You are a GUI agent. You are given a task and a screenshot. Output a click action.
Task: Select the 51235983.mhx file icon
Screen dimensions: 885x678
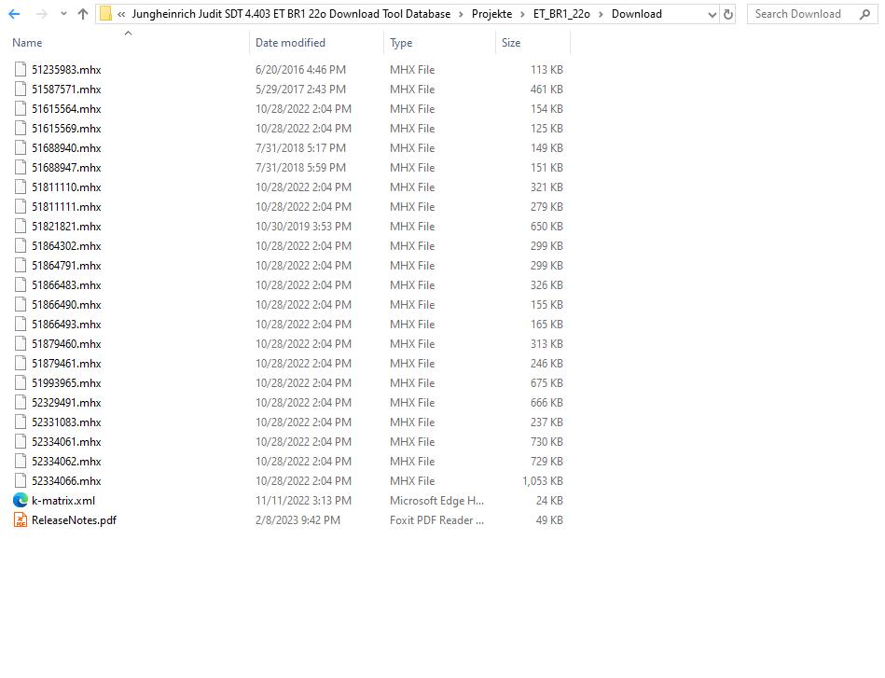21,69
